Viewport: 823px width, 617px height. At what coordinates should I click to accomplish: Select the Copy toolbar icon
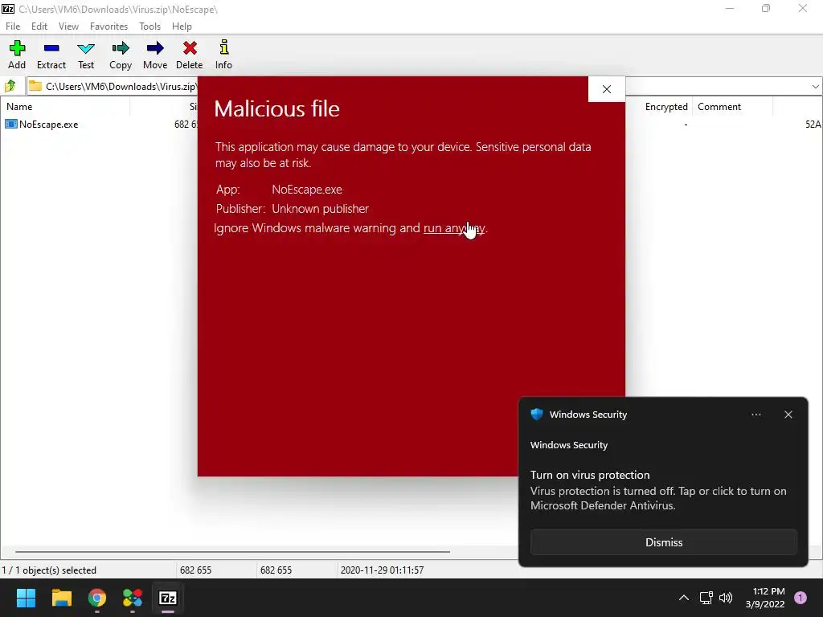click(x=121, y=49)
